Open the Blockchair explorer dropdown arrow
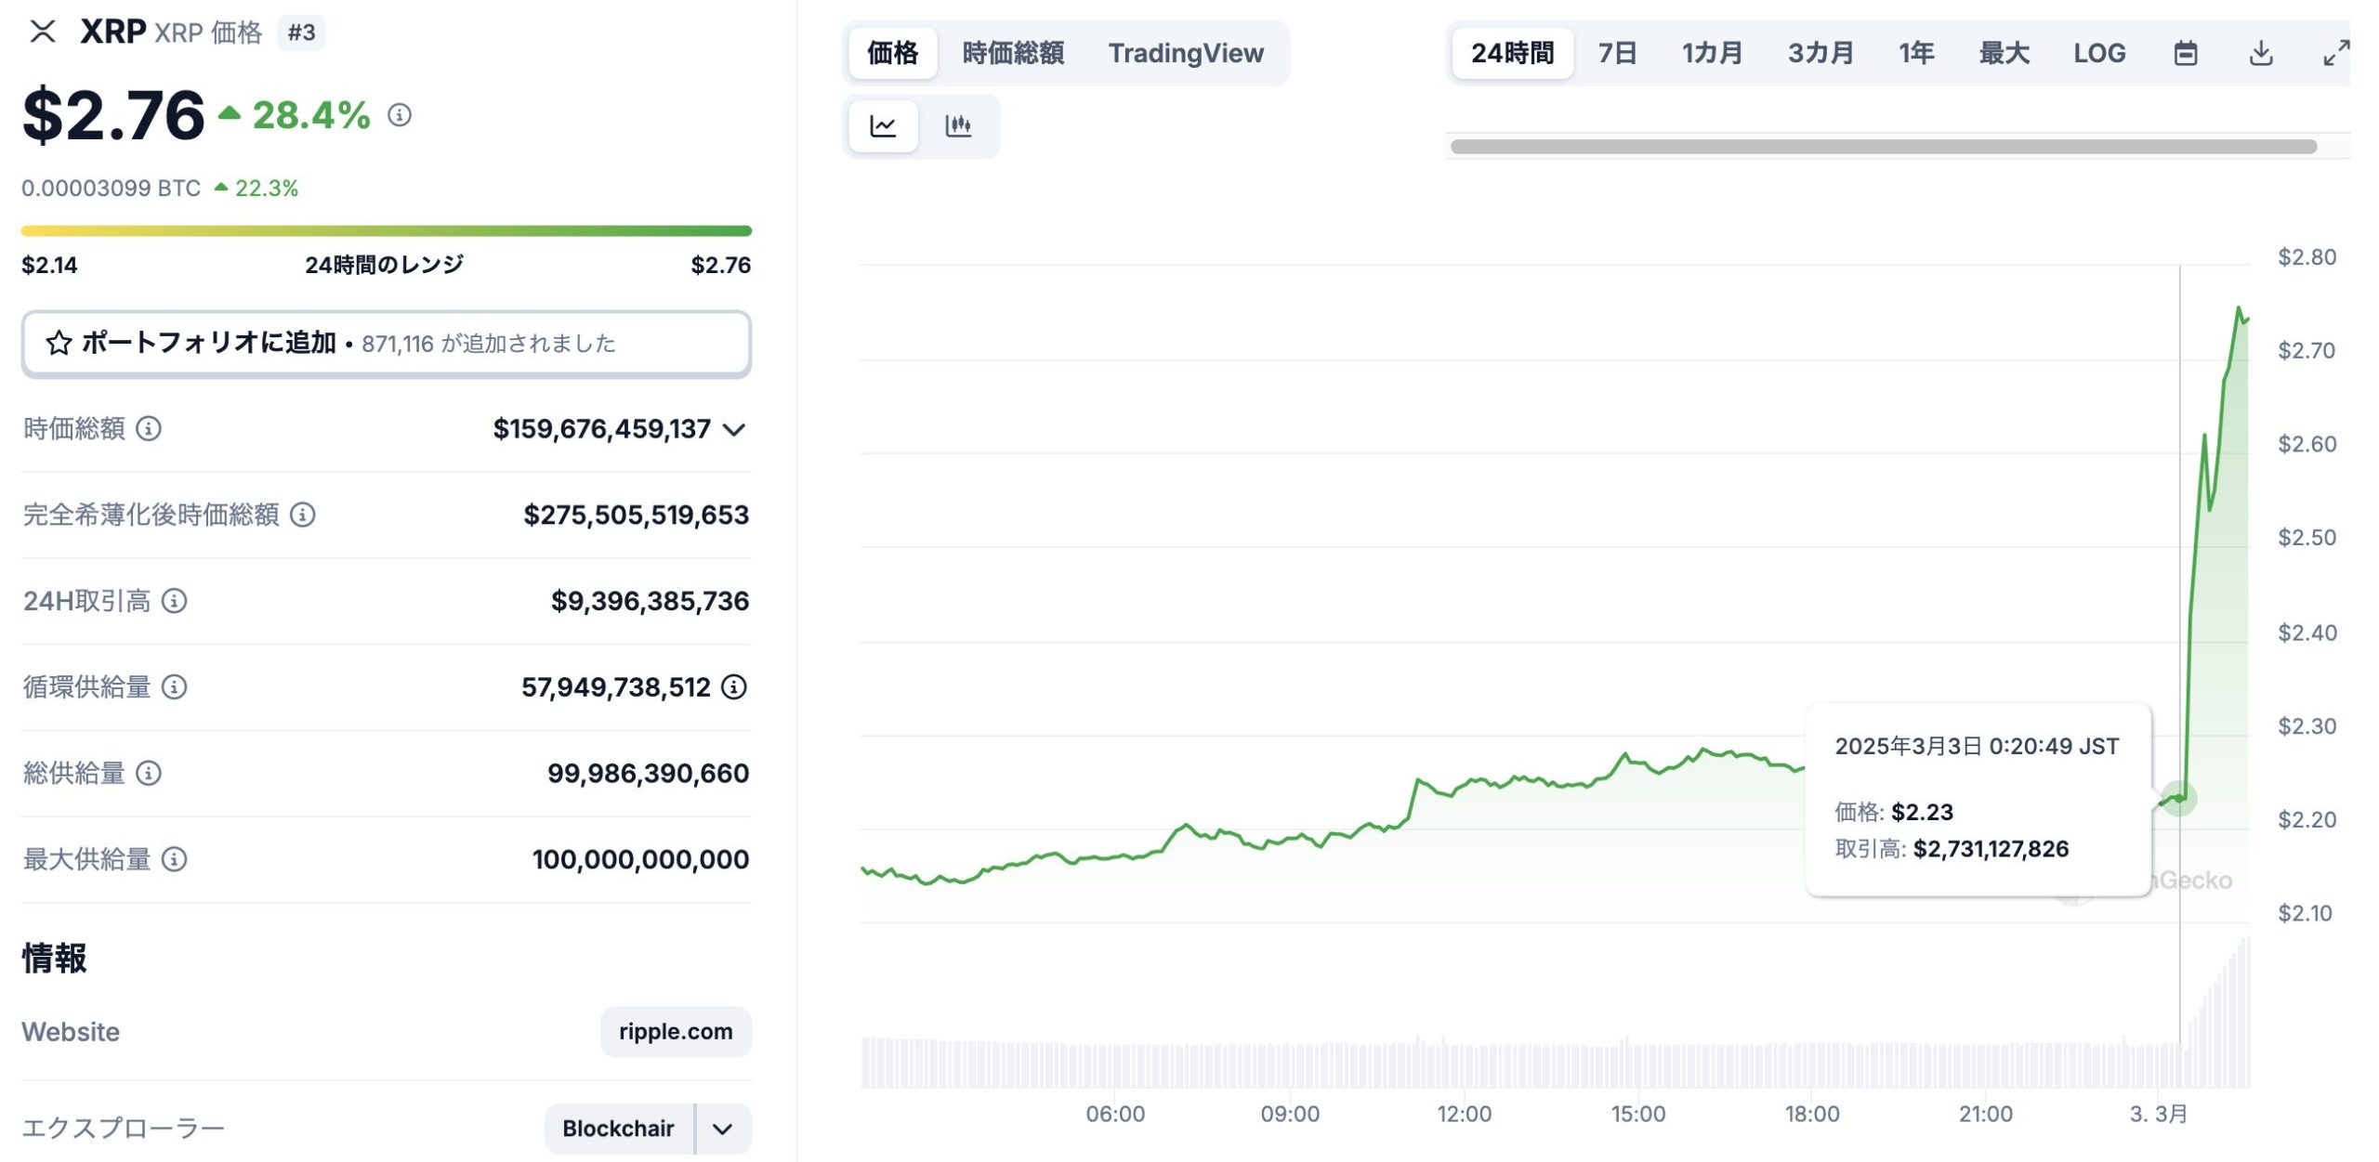 click(x=723, y=1129)
